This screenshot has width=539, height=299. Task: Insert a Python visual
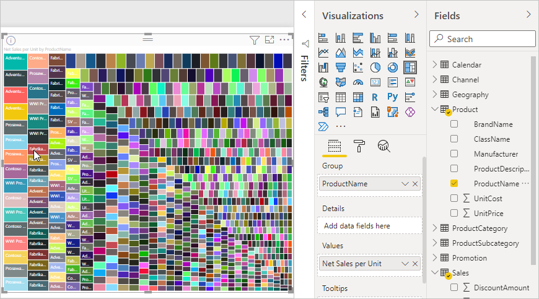pos(392,97)
